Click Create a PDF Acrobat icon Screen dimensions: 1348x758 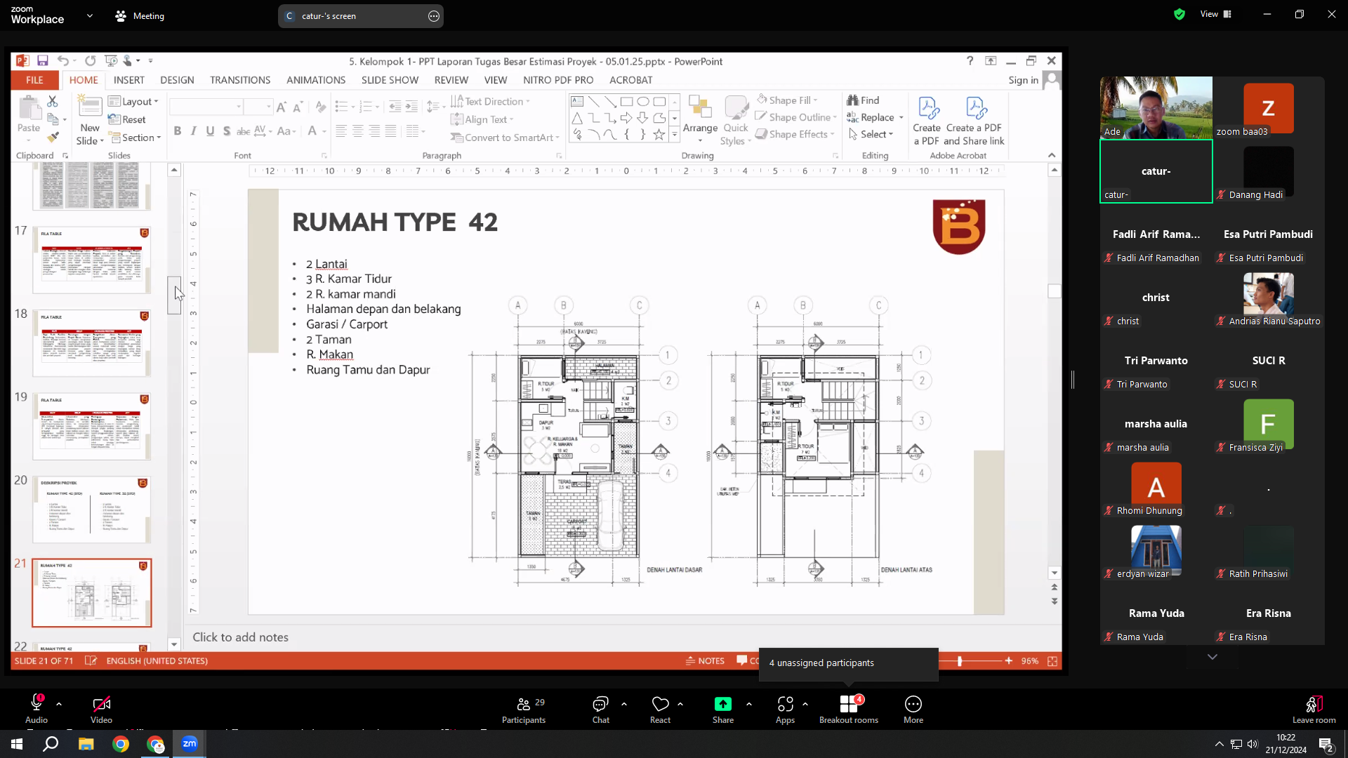[x=927, y=121]
